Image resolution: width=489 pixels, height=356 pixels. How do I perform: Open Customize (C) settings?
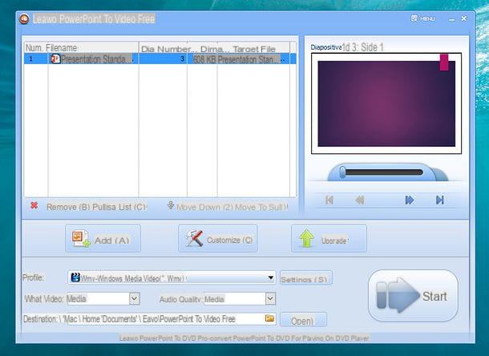click(x=218, y=238)
